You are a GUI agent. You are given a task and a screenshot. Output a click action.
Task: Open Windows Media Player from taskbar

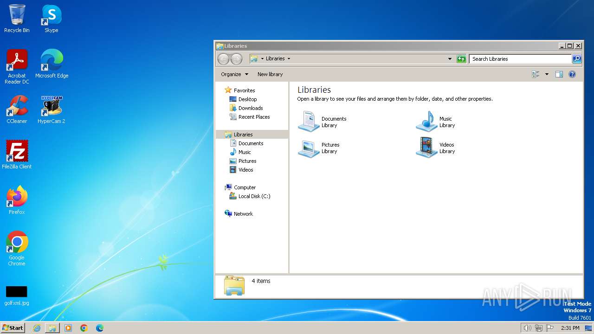68,328
